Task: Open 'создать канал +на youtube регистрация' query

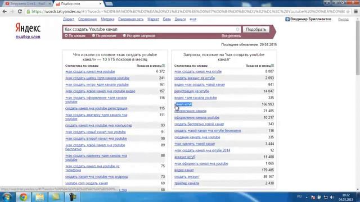Action: (96, 108)
